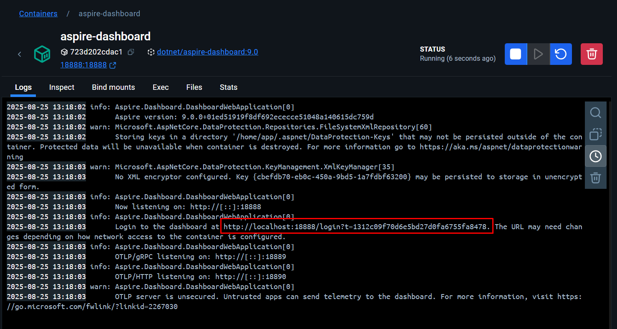The height and width of the screenshot is (329, 617).
Task: Delete the container with the red trash button
Action: (592, 54)
